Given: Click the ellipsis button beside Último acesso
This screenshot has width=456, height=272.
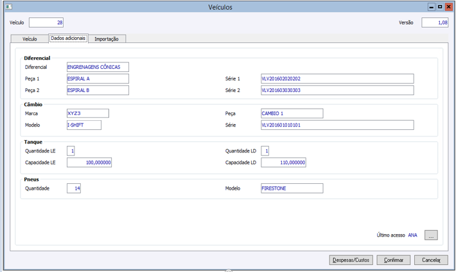Looking at the screenshot, I should click(431, 235).
